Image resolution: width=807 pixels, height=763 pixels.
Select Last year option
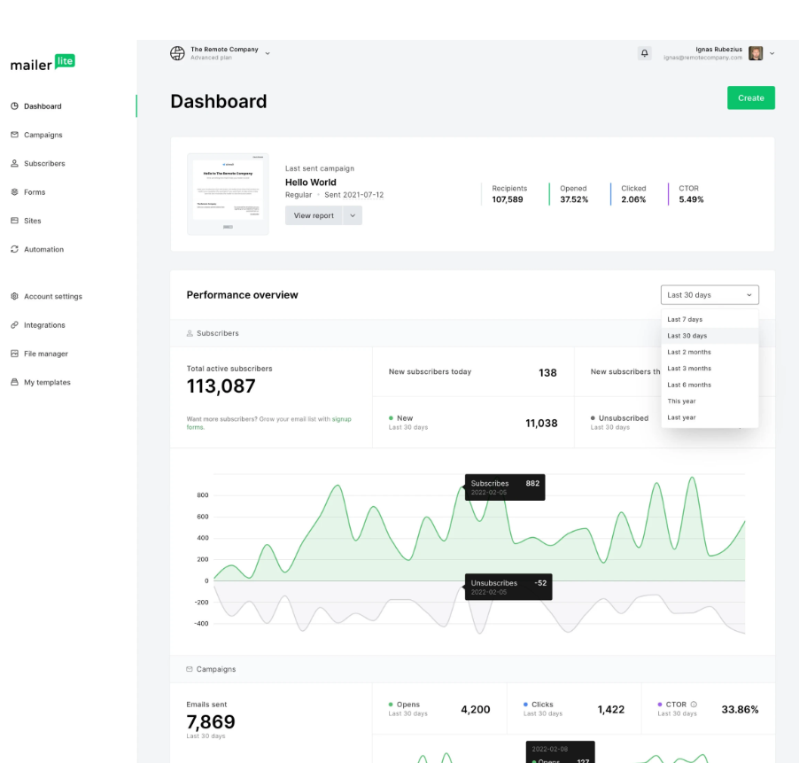pos(710,417)
